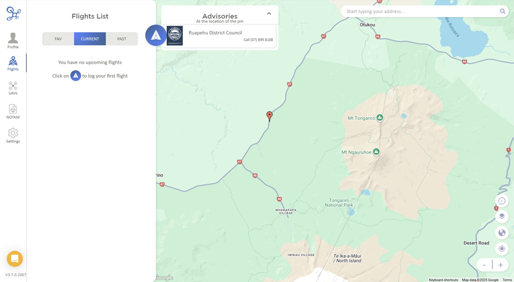The height and width of the screenshot is (282, 514).
Task: Select the CURRENT flights tab
Action: (x=90, y=39)
